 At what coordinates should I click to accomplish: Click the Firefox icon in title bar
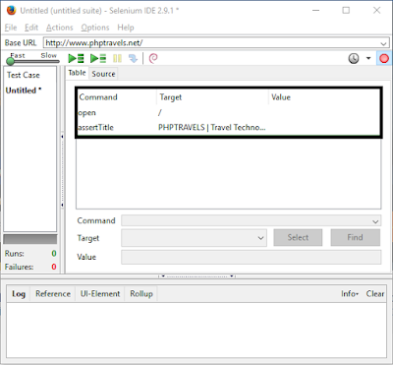coord(12,10)
